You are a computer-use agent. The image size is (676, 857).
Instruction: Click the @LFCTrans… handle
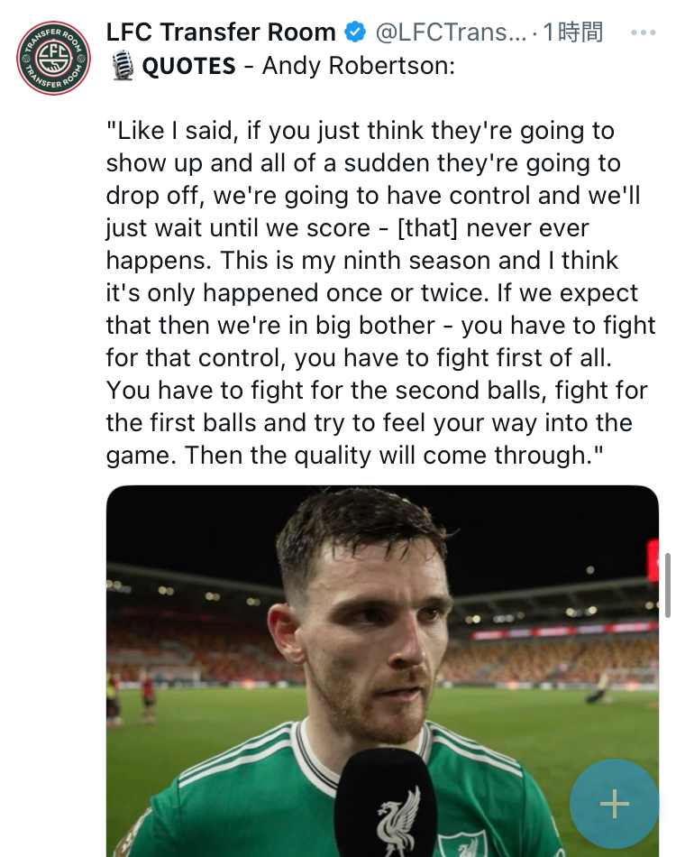[450, 33]
